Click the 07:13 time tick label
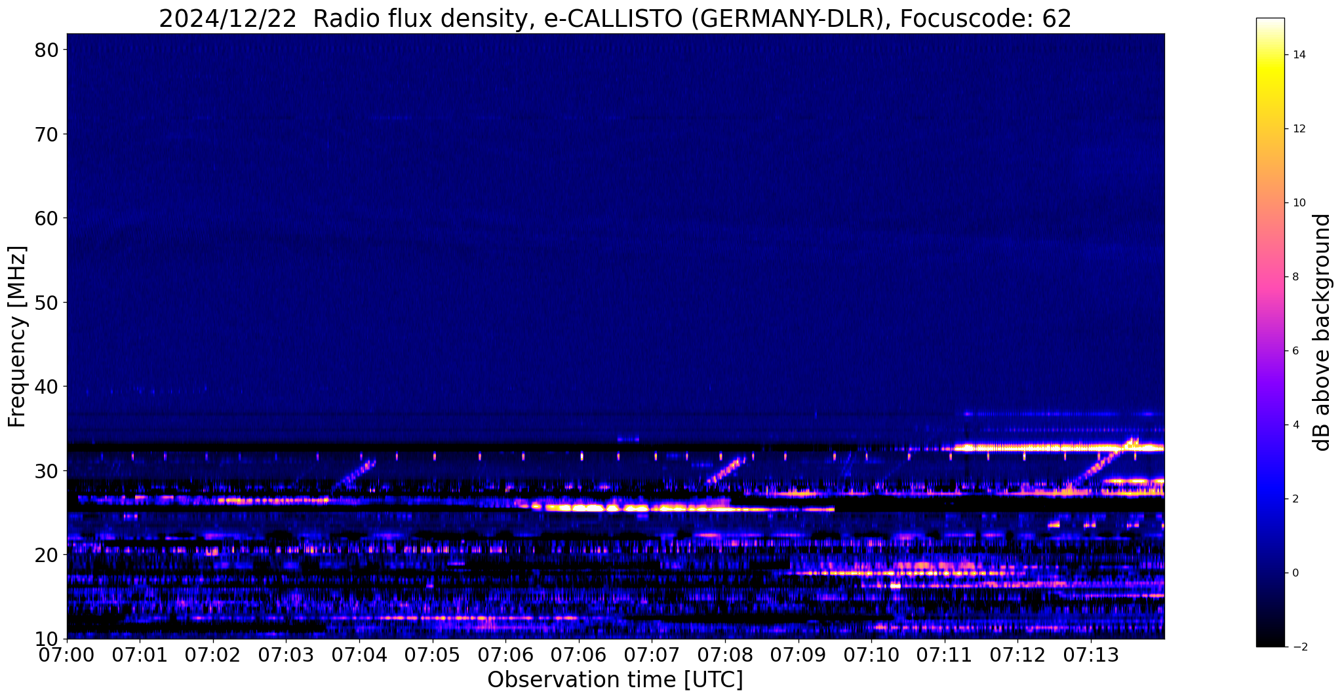Viewport: 1342px width, 699px height. (x=1092, y=654)
